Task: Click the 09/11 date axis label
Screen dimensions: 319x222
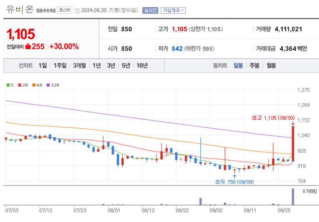Action: pos(250,210)
